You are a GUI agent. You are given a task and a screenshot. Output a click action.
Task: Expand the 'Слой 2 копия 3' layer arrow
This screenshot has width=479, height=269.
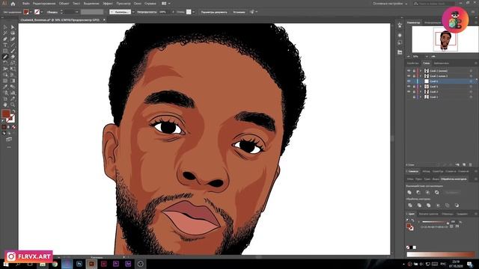[421, 76]
